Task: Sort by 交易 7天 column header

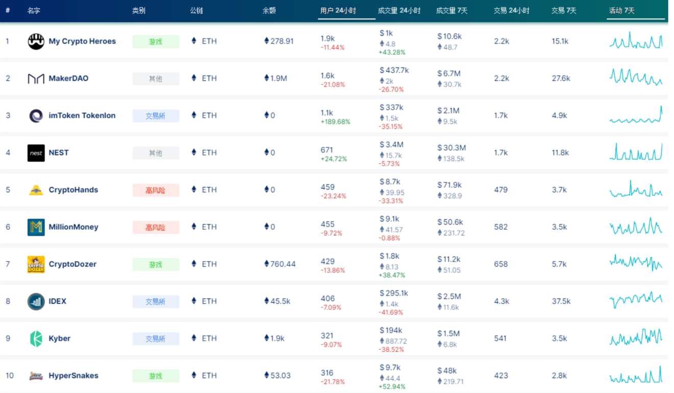Action: tap(564, 11)
